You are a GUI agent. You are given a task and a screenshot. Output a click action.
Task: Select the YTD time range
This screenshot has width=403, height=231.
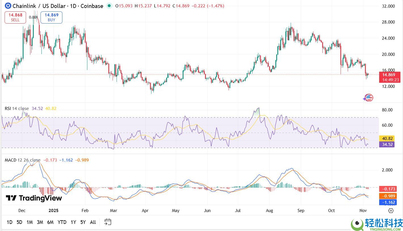click(62, 222)
